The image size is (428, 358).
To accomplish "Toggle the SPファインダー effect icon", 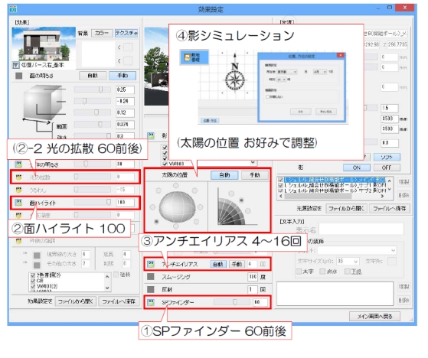I will click(151, 302).
